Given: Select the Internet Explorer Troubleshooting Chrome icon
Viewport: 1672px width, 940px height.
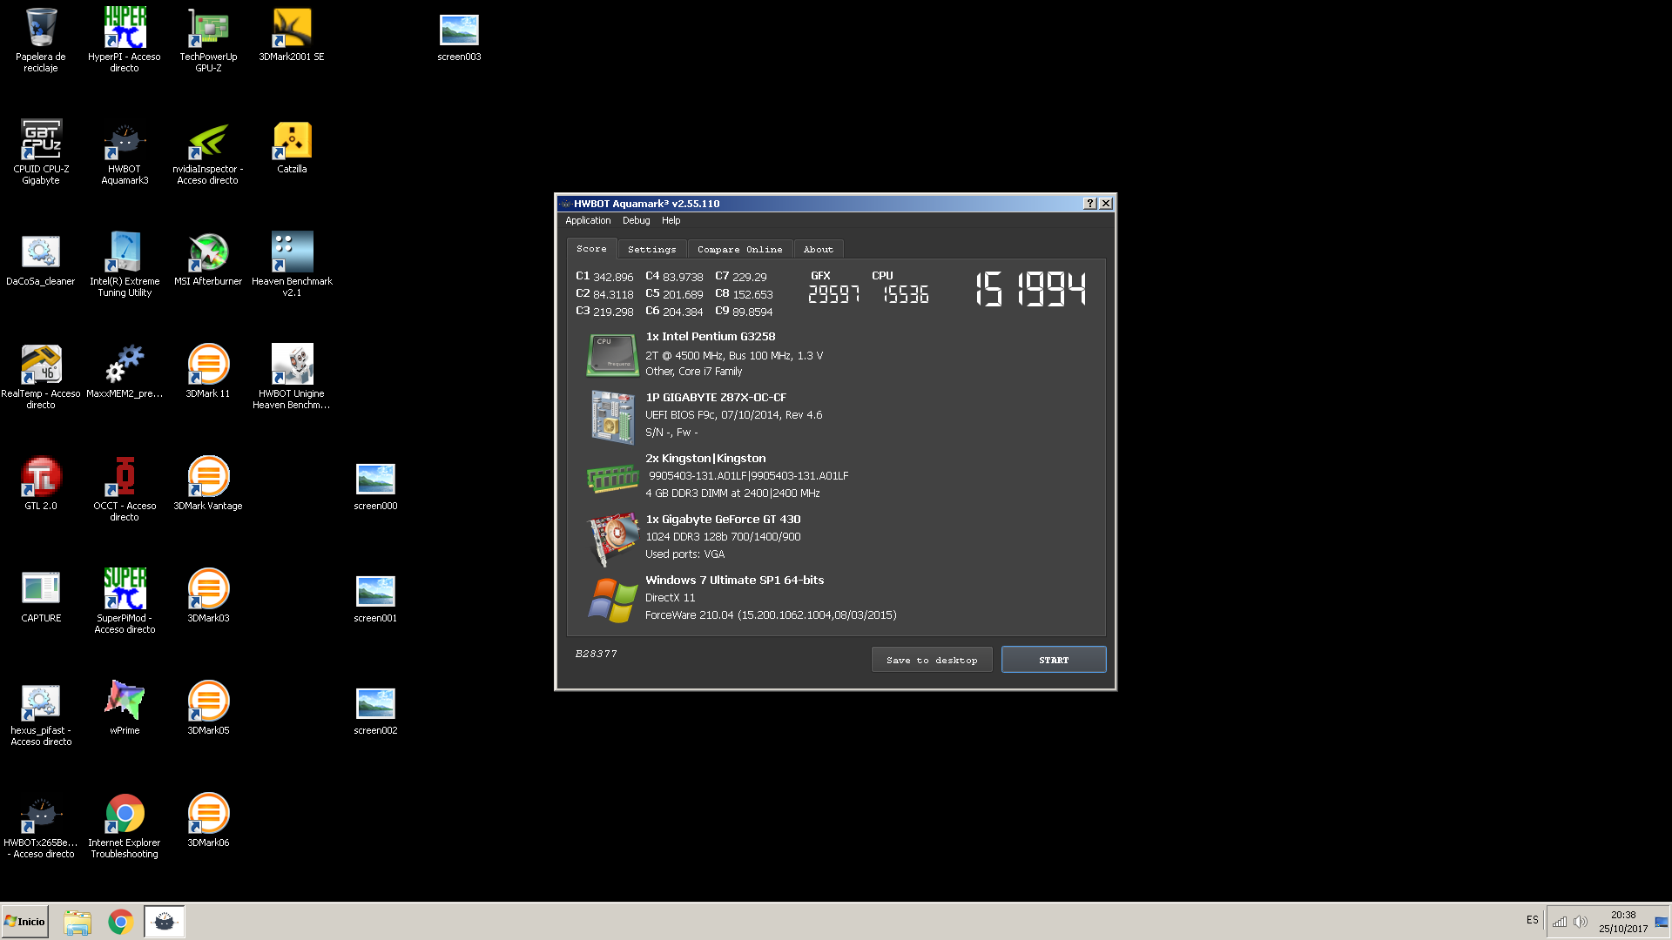Looking at the screenshot, I should (125, 825).
